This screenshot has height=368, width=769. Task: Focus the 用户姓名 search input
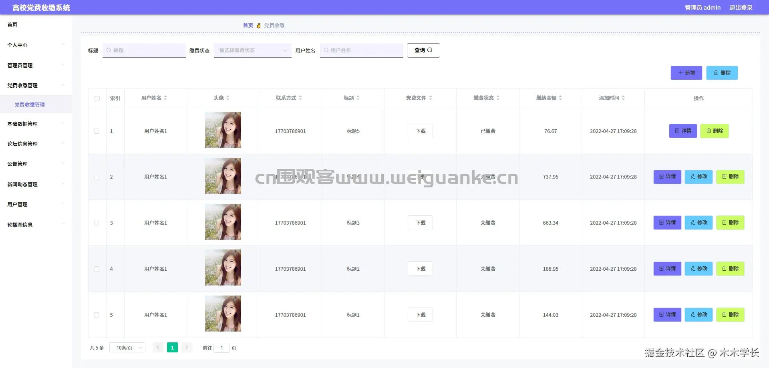tap(361, 50)
